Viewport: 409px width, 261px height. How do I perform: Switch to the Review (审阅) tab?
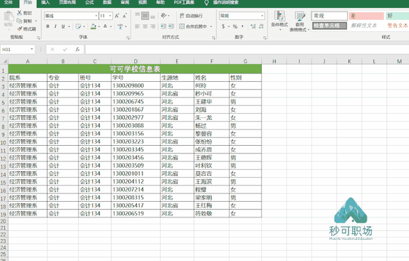(x=125, y=3)
